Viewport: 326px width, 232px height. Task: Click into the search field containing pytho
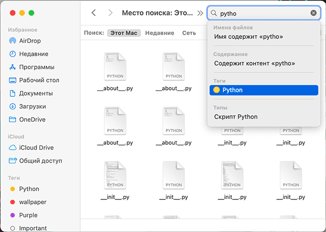click(264, 13)
